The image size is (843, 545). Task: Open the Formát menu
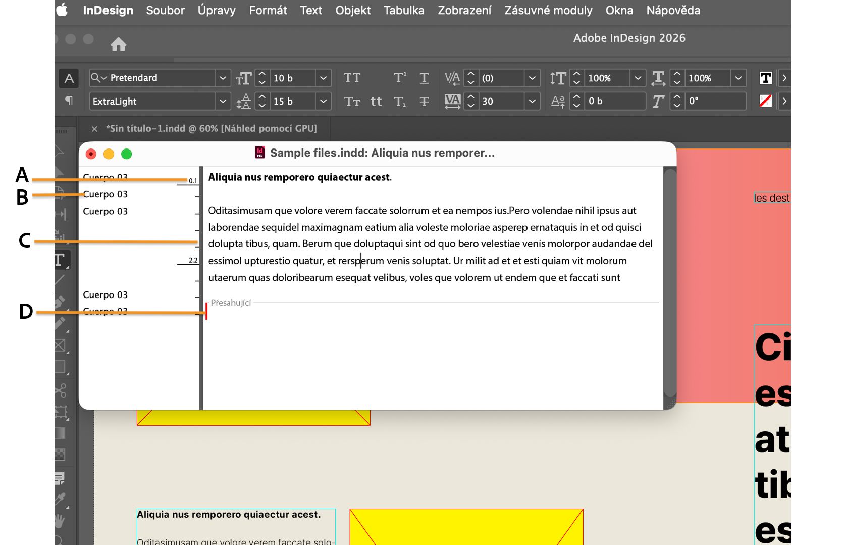coord(268,10)
